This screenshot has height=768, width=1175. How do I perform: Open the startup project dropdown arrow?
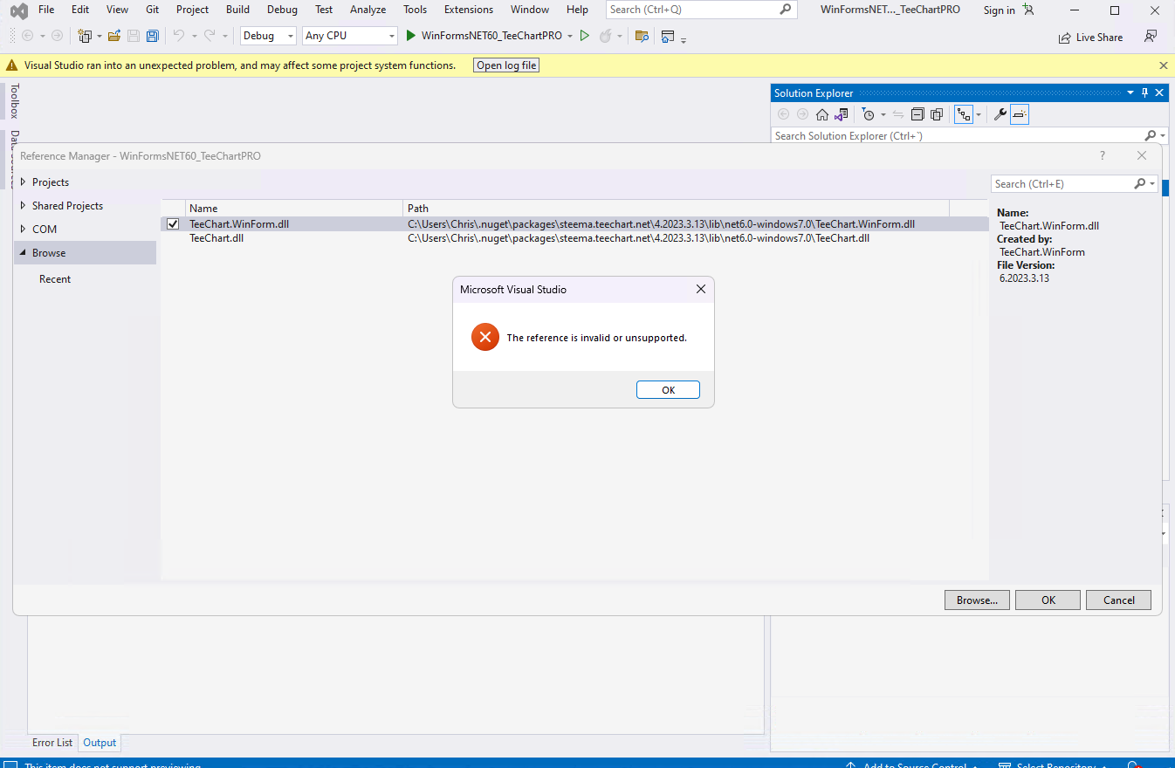click(570, 37)
